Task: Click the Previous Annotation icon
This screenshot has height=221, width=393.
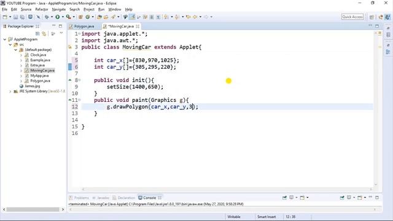Action: click(x=177, y=17)
